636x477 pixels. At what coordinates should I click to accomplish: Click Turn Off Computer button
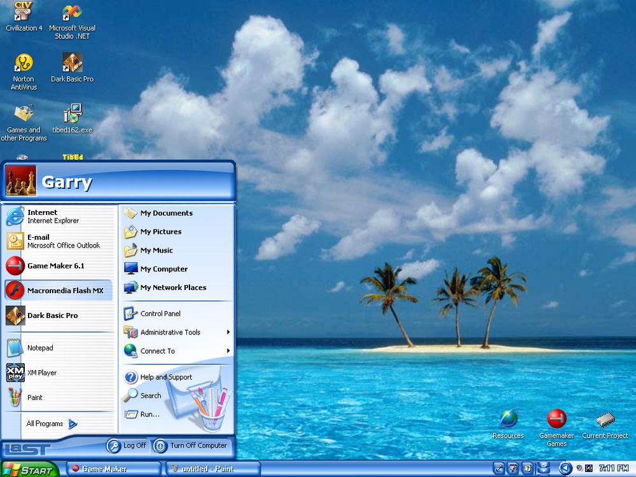pyautogui.click(x=190, y=445)
